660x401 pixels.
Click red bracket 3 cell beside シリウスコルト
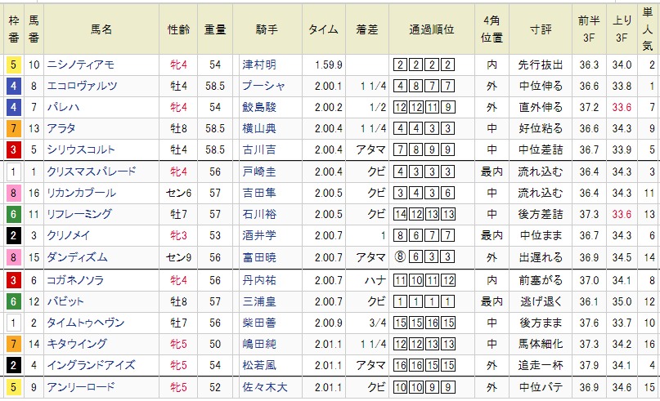pos(13,149)
